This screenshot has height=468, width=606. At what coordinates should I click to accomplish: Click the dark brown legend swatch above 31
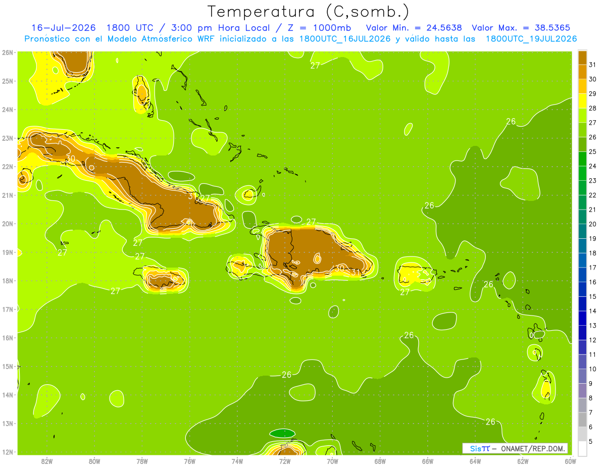tap(582, 58)
